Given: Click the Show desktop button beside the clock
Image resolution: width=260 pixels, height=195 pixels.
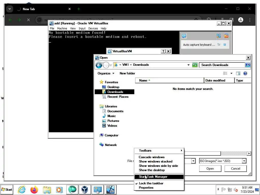Looking at the screenshot, I should tap(257, 189).
